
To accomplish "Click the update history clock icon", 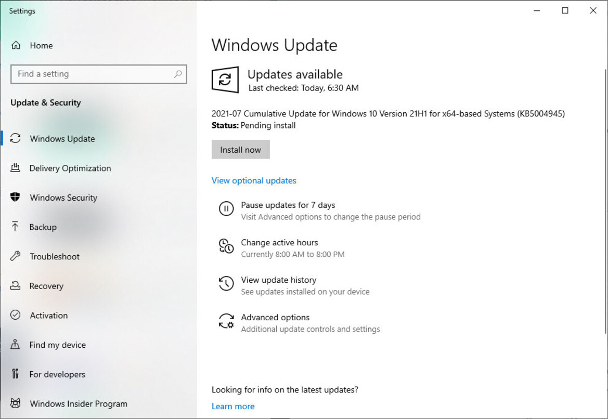I will (x=226, y=283).
